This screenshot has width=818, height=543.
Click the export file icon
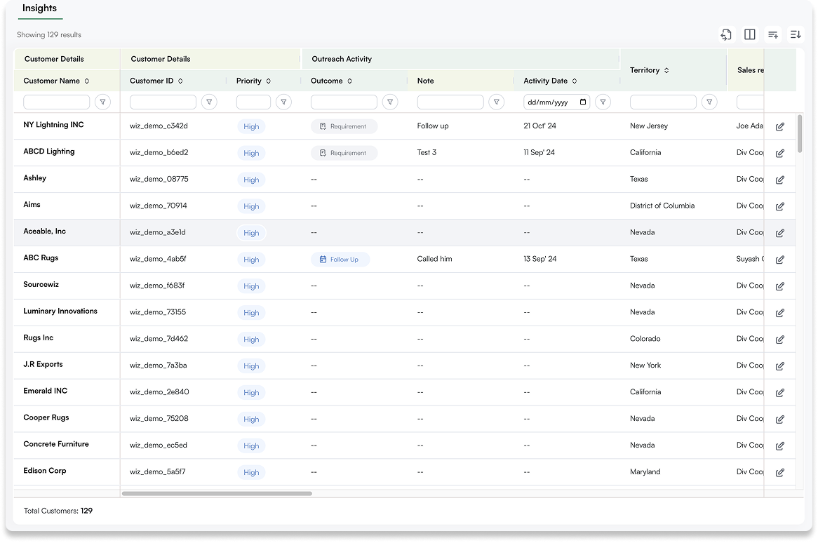click(726, 34)
